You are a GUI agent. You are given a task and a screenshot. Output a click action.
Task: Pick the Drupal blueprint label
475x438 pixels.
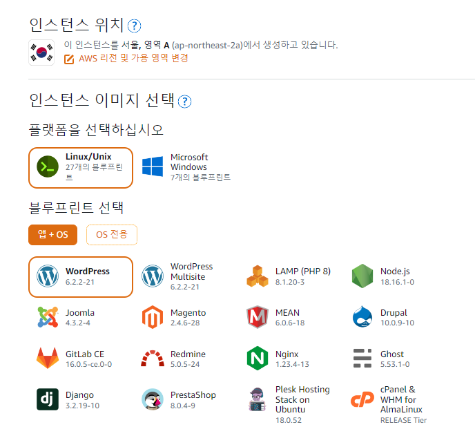tap(394, 313)
